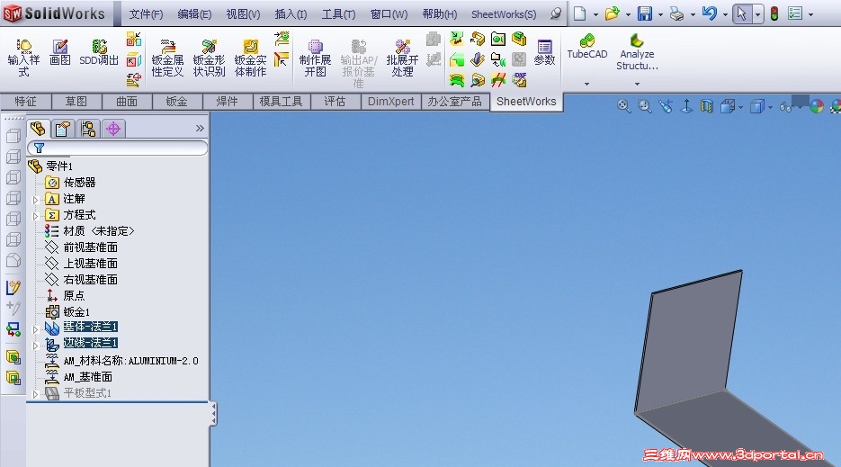Click 钣金形状识别 shape recognition icon
Screen dimensions: 841x467
click(210, 58)
